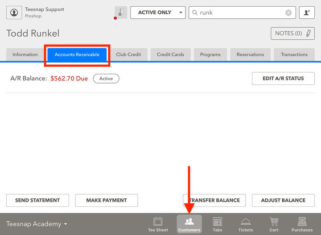The image size is (321, 235).
Task: Tap the card reader status icon
Action: pos(121,13)
